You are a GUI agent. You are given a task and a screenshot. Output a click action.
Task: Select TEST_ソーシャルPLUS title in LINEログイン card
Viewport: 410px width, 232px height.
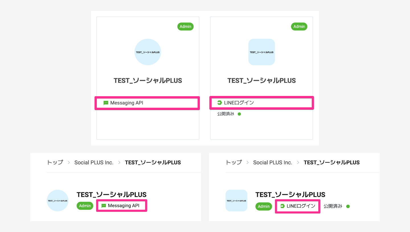click(x=262, y=81)
